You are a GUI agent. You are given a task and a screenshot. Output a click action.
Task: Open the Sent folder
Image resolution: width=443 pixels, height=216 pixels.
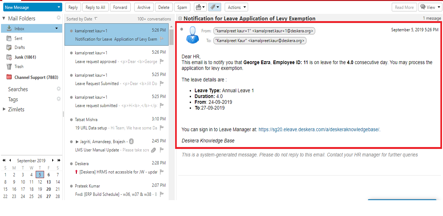(x=18, y=38)
